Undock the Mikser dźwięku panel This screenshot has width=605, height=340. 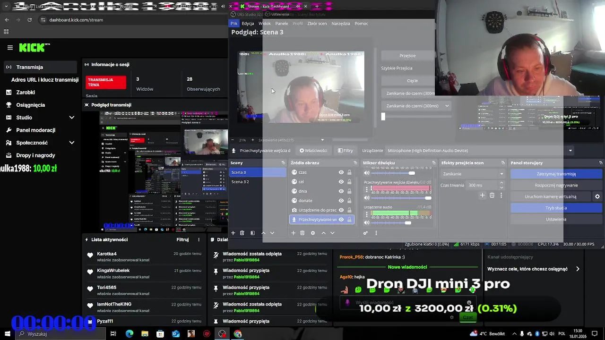[x=434, y=163]
